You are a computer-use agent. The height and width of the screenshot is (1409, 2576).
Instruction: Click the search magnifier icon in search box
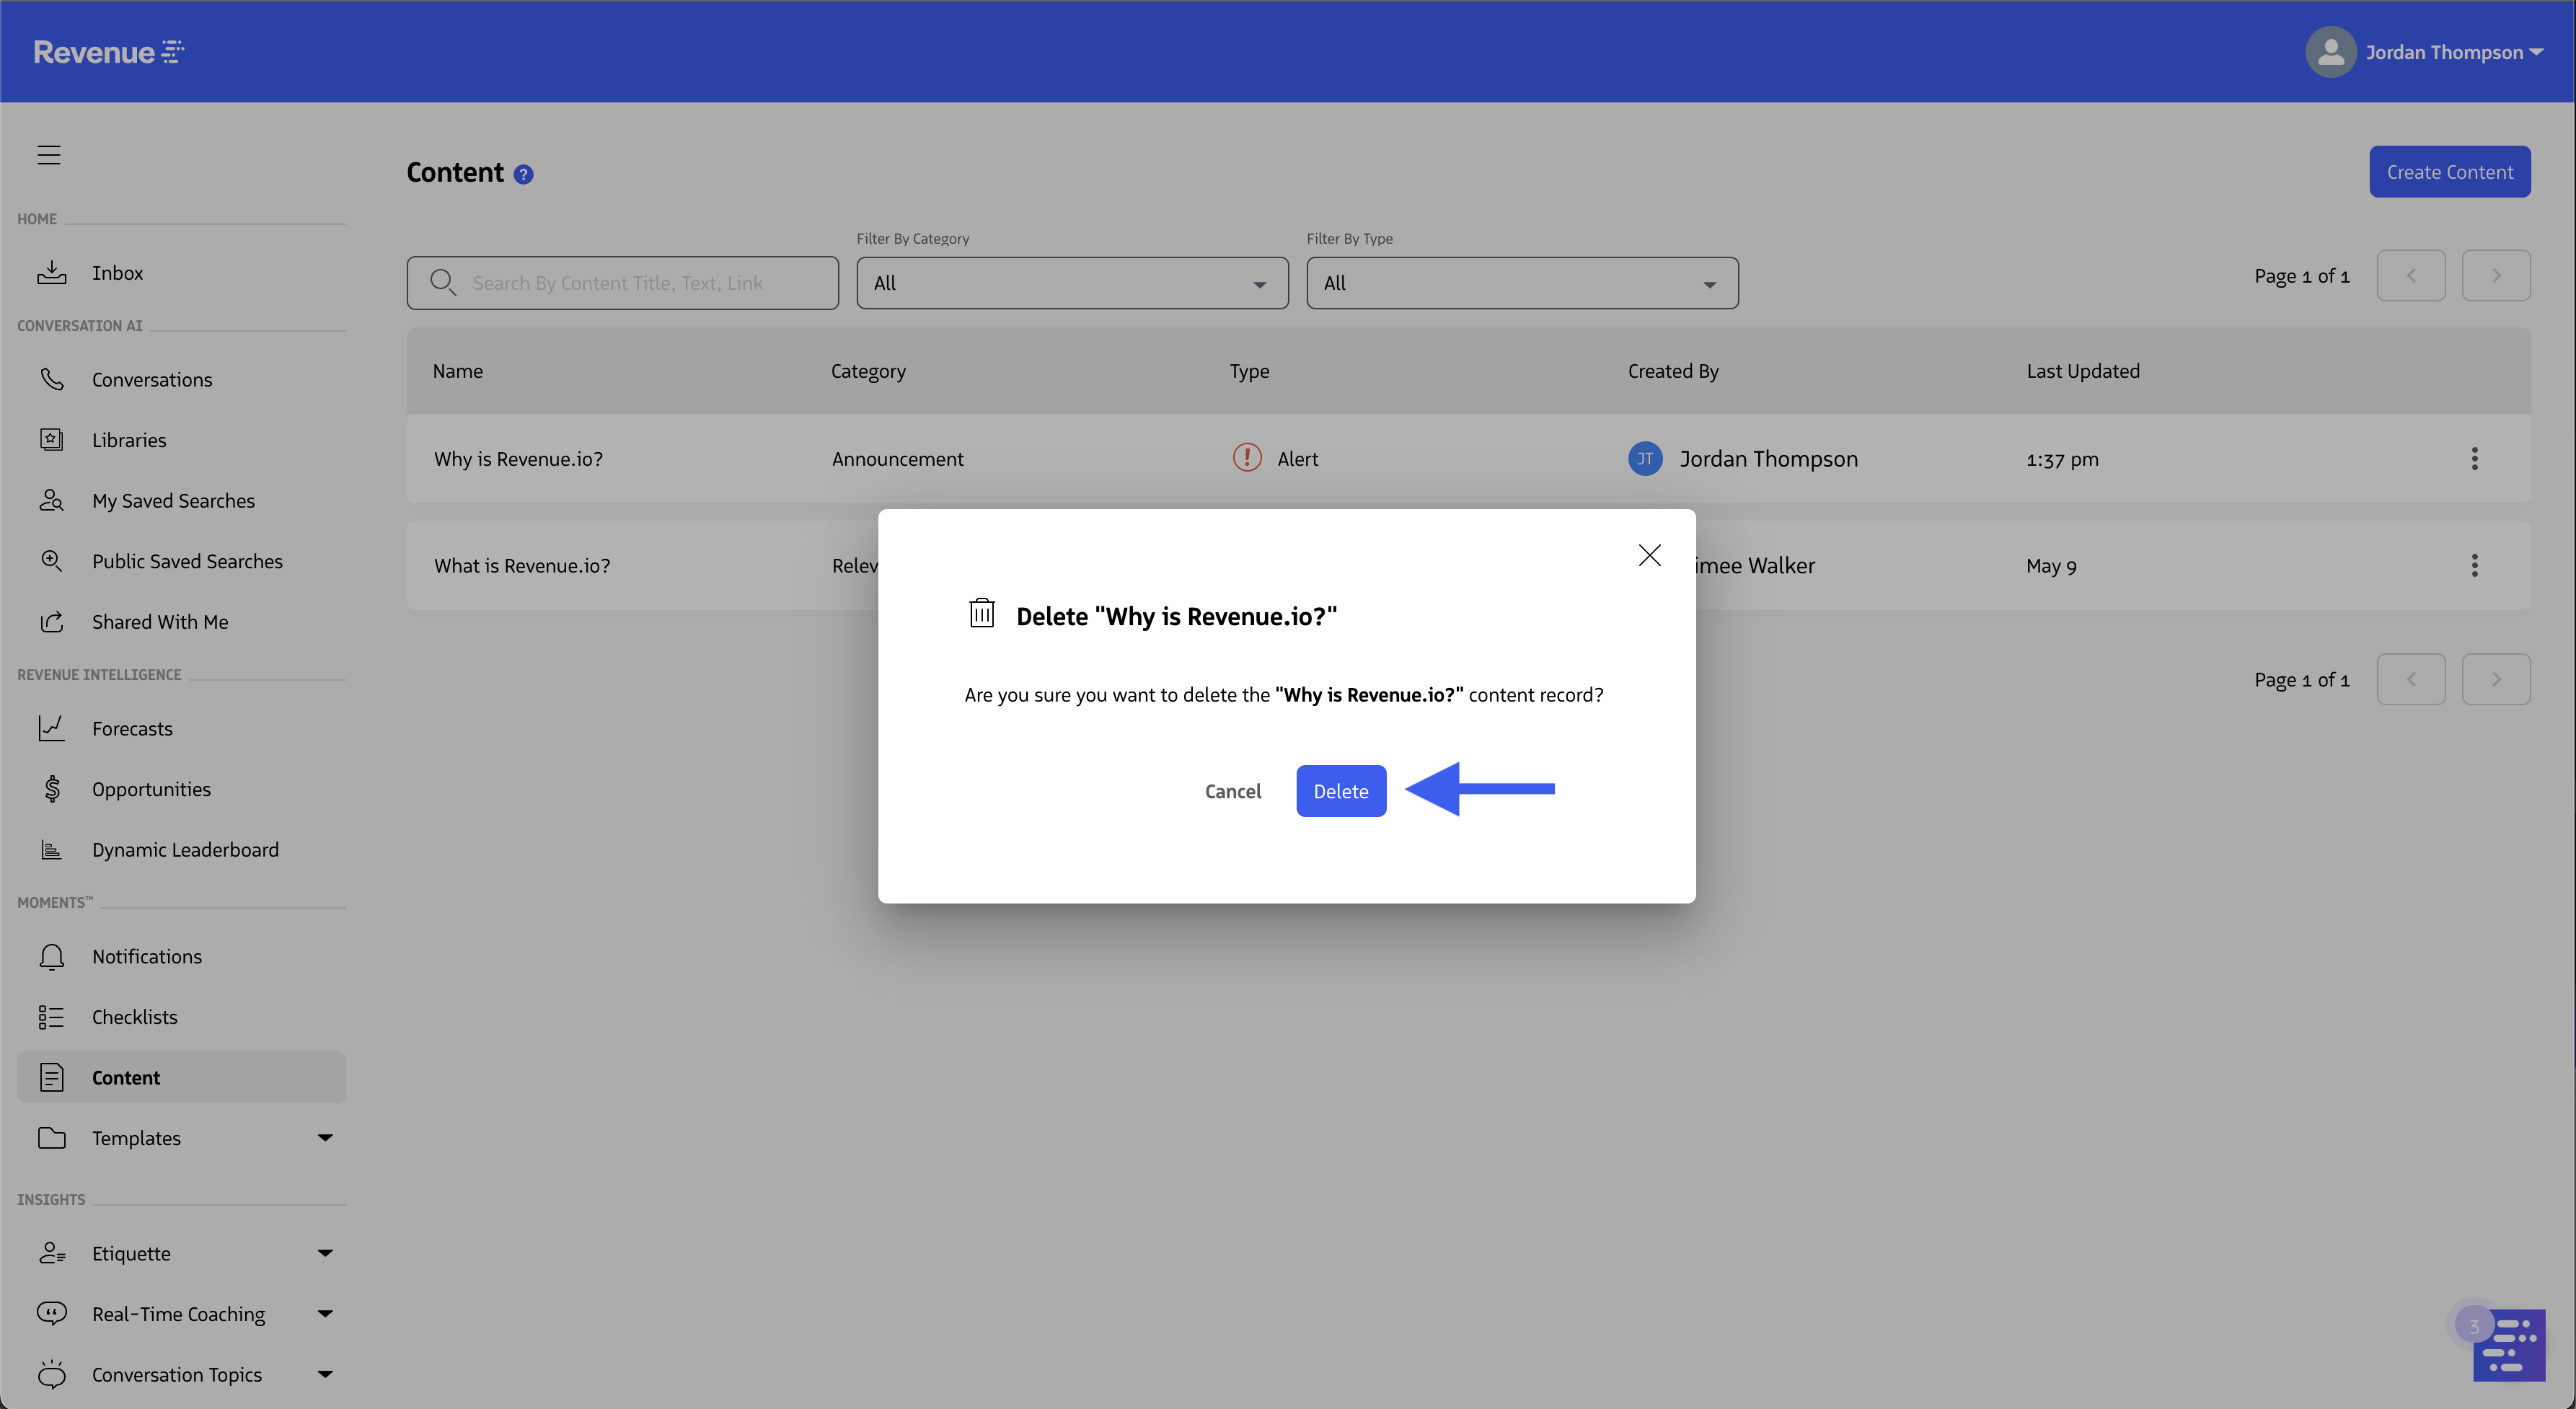point(443,283)
